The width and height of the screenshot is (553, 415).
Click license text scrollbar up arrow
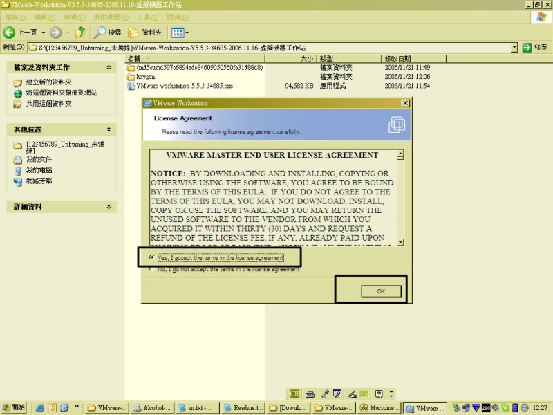coord(400,154)
